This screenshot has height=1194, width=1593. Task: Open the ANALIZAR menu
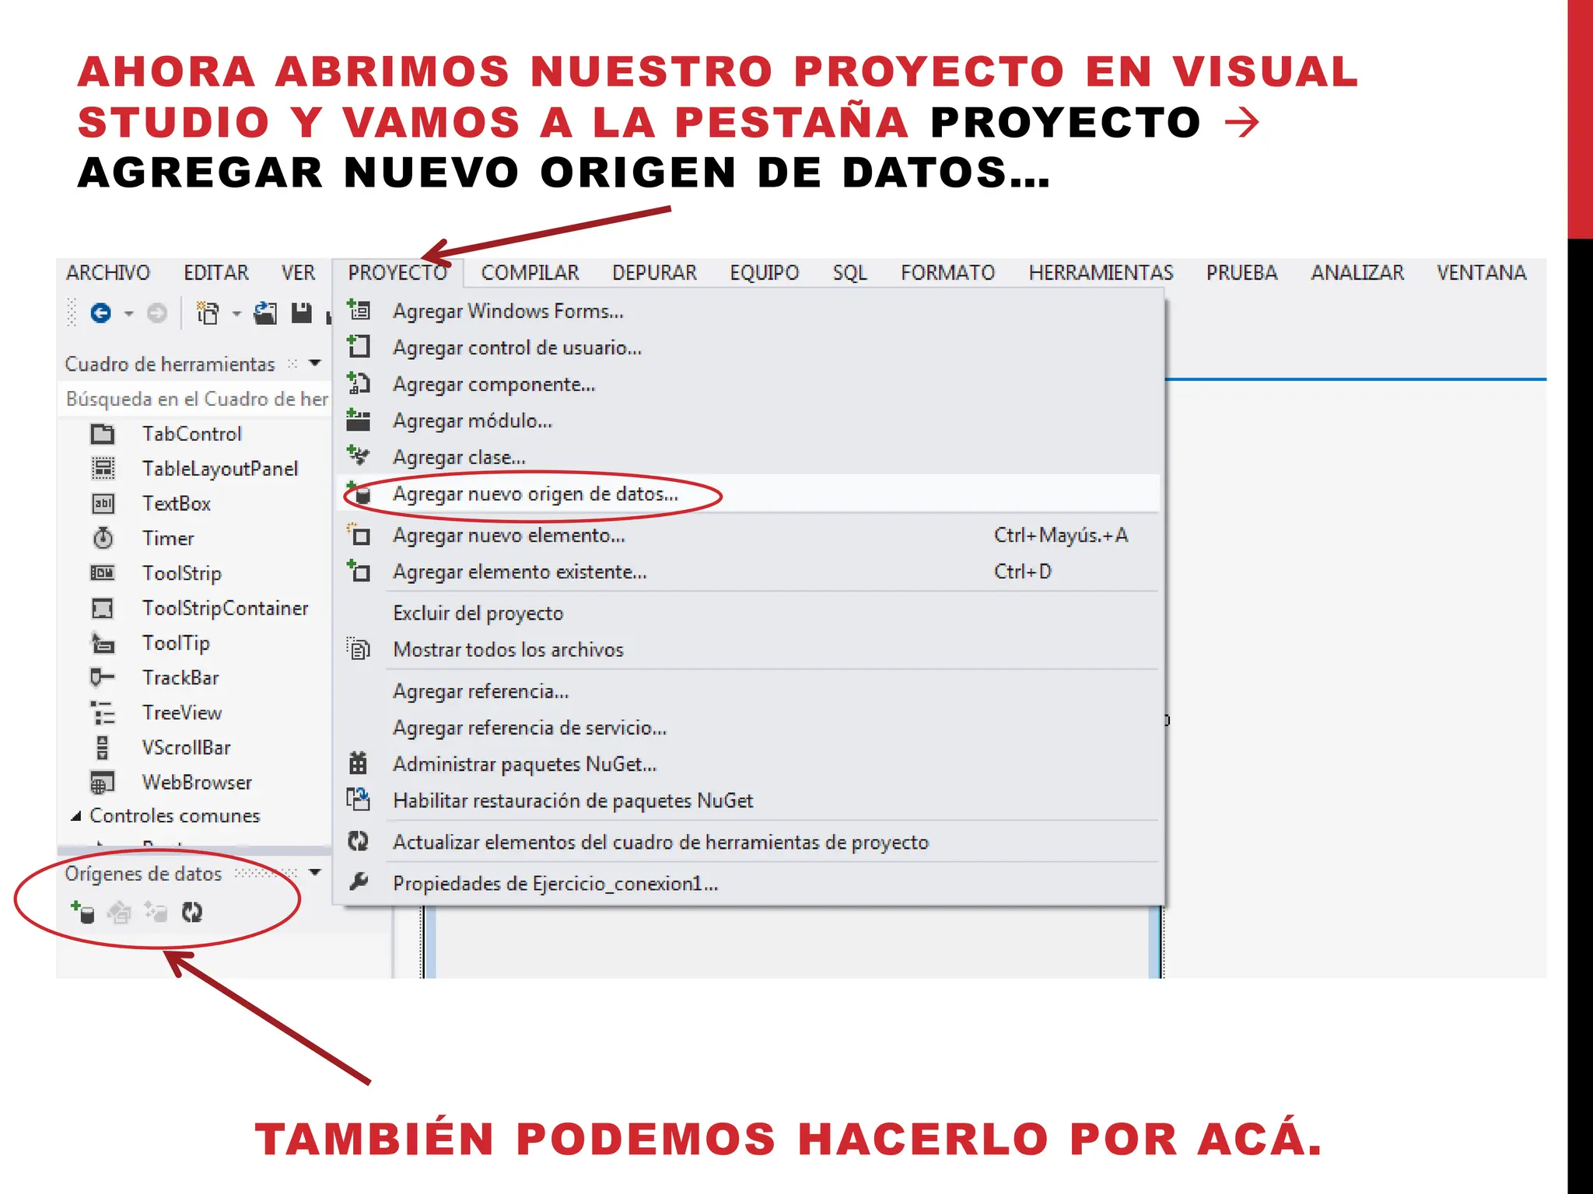pos(1357,273)
